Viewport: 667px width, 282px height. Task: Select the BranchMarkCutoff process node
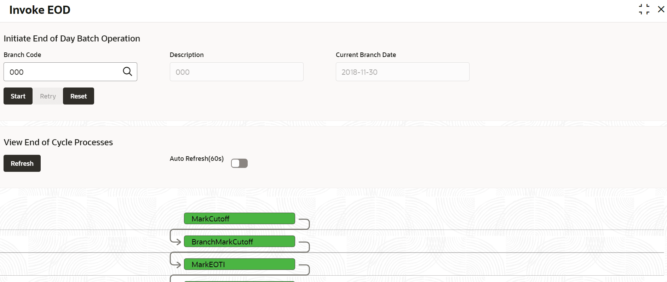point(239,242)
